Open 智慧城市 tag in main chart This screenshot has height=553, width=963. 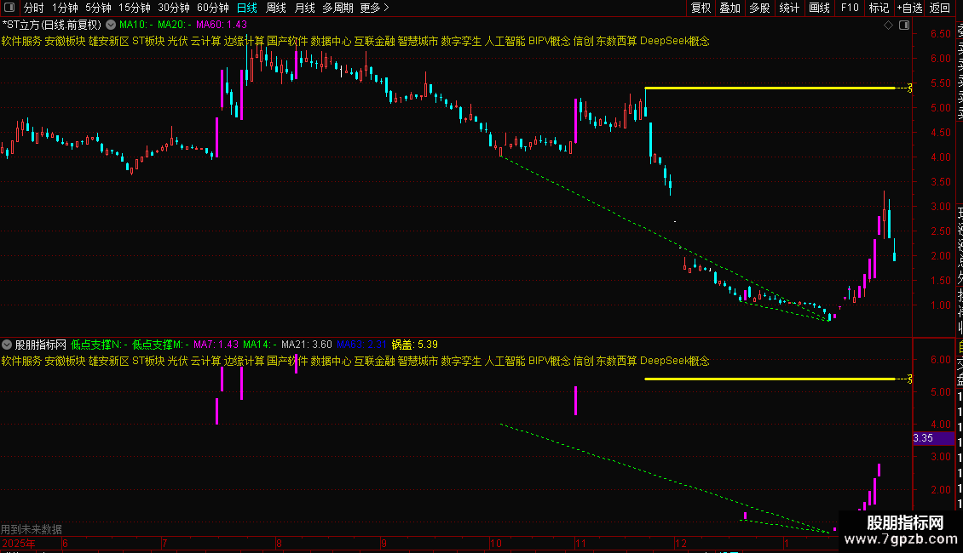pos(418,41)
